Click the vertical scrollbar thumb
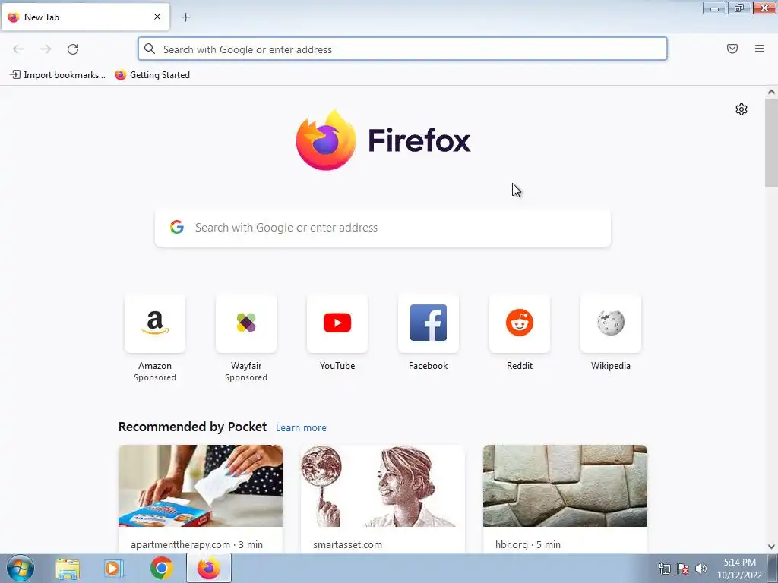The height and width of the screenshot is (583, 778). (x=771, y=143)
